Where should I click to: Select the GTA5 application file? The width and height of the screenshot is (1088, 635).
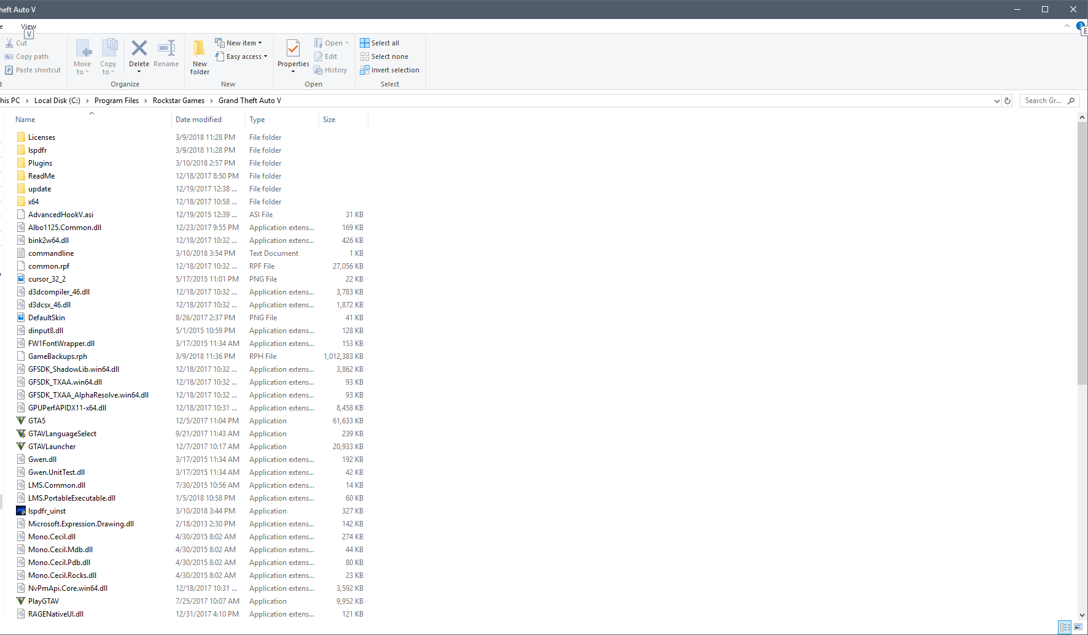click(x=37, y=421)
